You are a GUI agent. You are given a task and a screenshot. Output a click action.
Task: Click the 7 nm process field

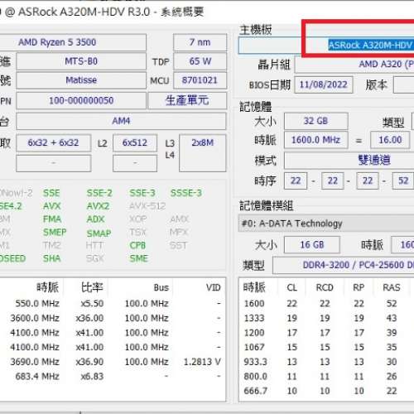200,42
